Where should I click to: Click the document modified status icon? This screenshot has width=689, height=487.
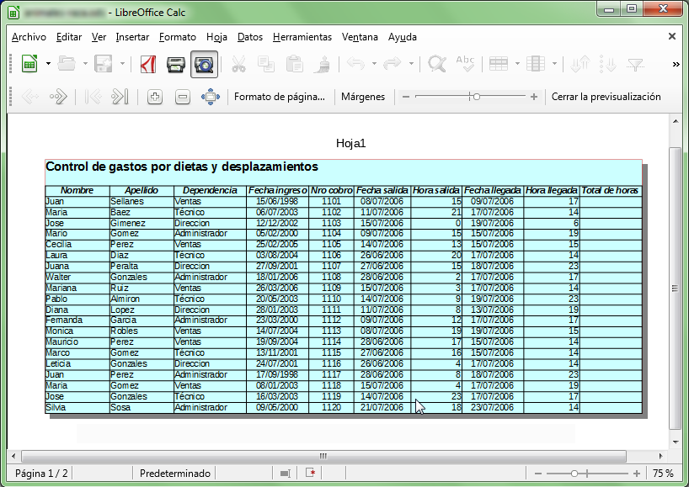coord(311,474)
